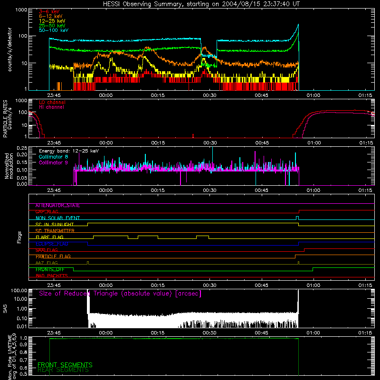This screenshot has width=380, height=380.
Task: Click the 'SAS' axis title
Action: click(x=5, y=309)
